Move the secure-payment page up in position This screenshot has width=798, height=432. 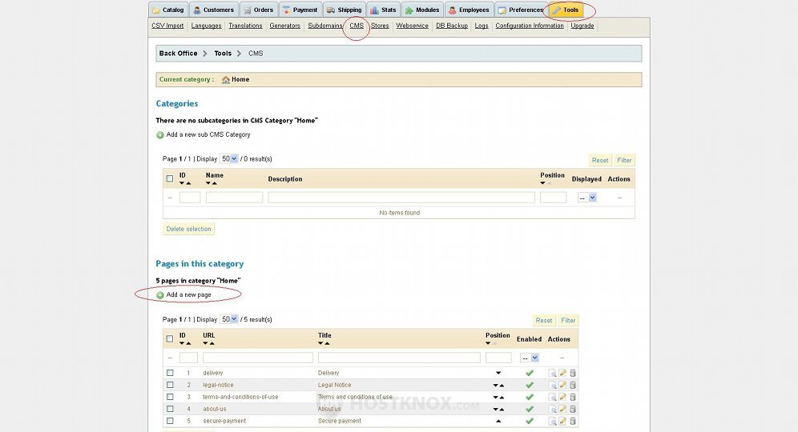pos(498,421)
